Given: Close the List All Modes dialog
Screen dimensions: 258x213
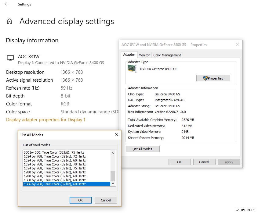Looking at the screenshot, I should (116, 135).
